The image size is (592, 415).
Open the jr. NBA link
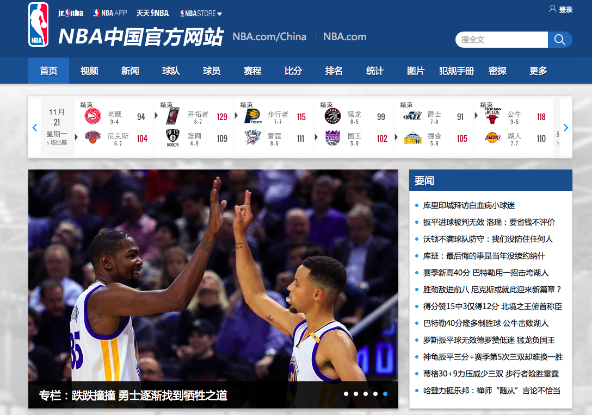71,13
